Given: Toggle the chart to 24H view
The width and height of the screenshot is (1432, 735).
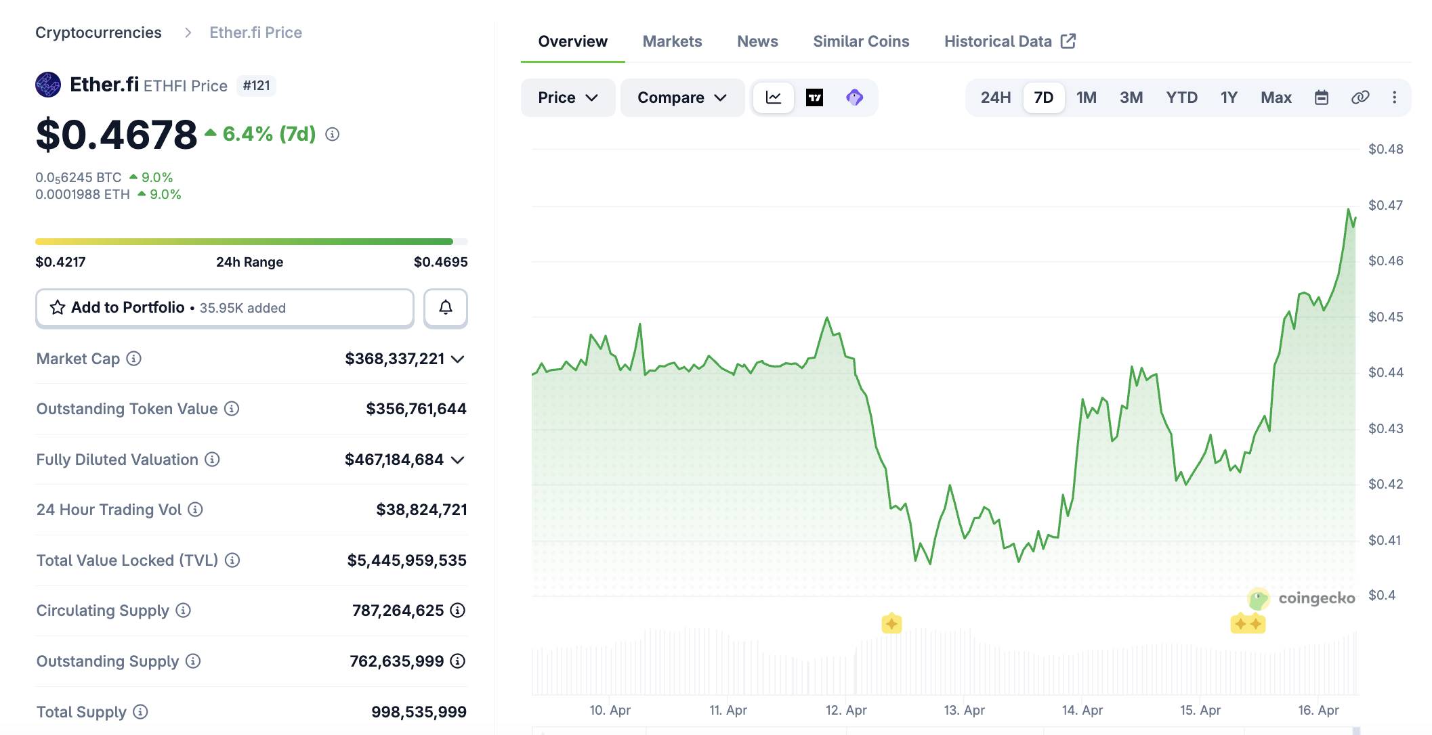Looking at the screenshot, I should pyautogui.click(x=994, y=97).
